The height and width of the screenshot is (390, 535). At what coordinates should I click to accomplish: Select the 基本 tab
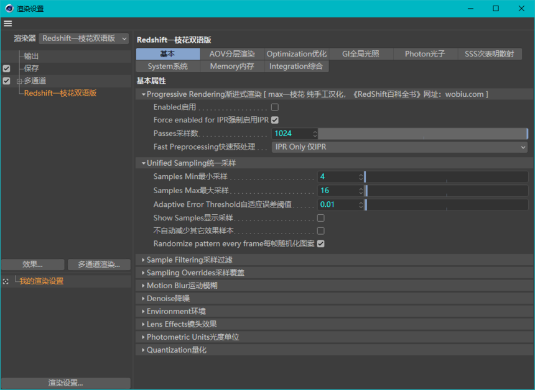pyautogui.click(x=168, y=54)
